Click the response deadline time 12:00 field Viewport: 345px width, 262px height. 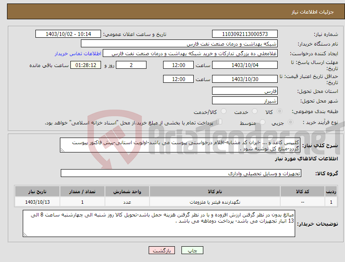point(178,65)
